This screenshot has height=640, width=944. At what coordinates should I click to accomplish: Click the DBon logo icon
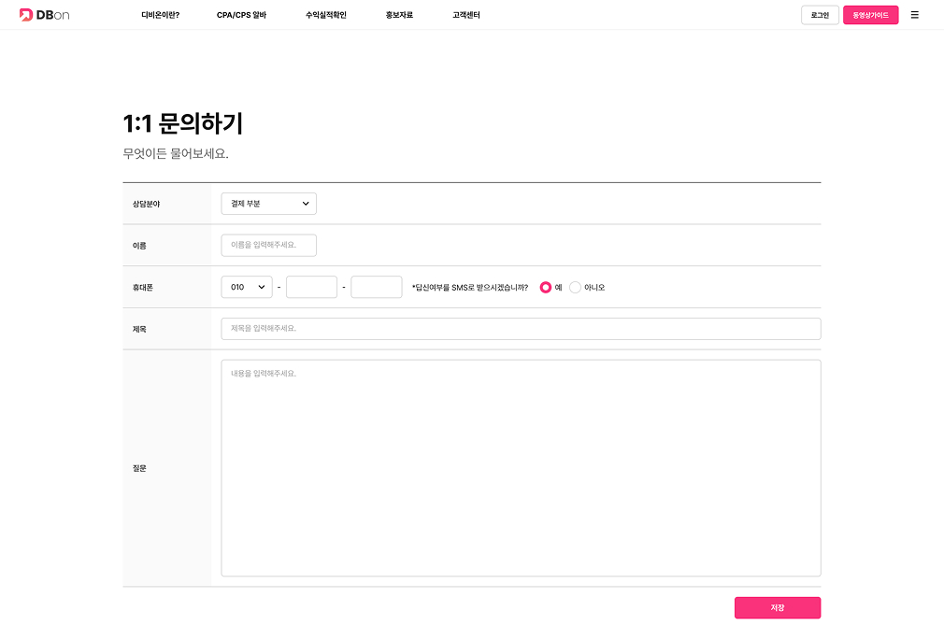26,15
